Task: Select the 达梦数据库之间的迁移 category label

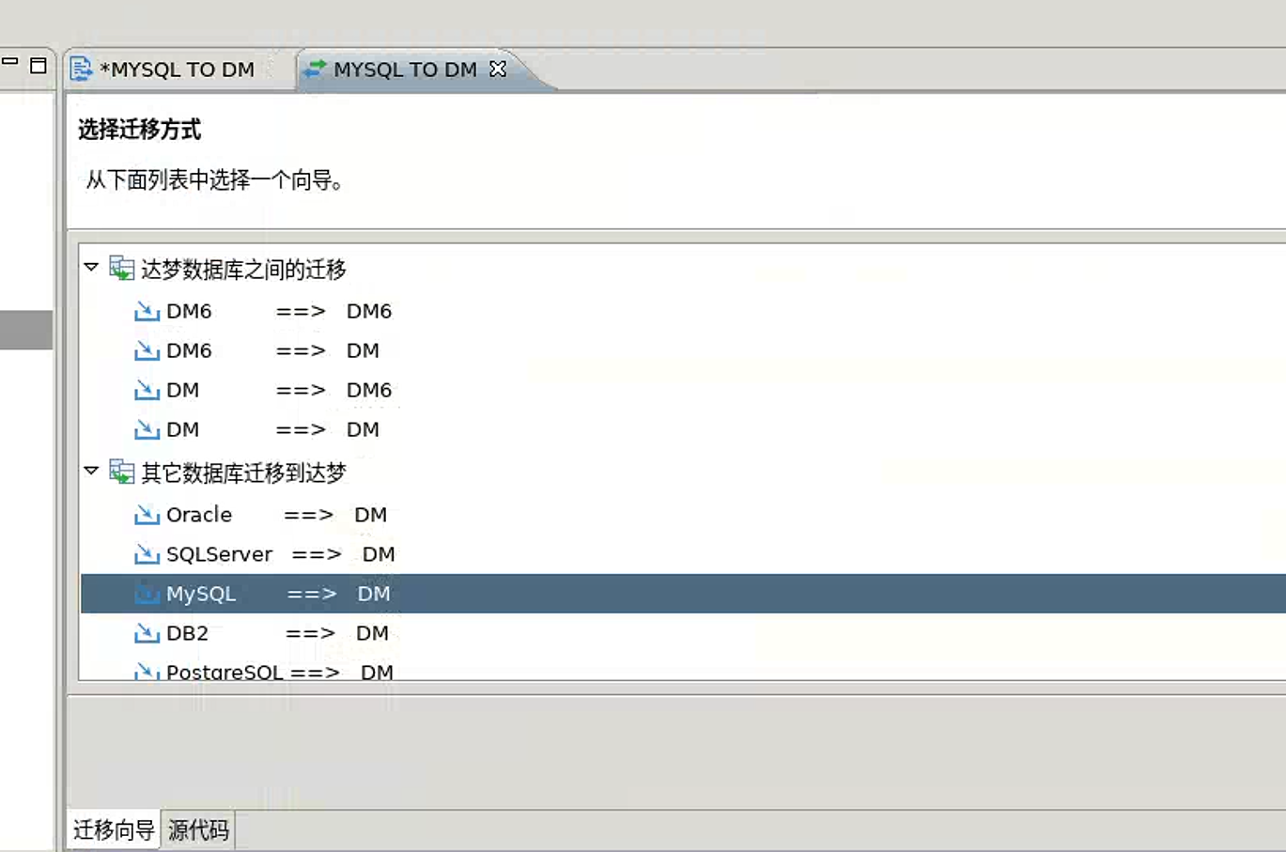Action: point(243,270)
